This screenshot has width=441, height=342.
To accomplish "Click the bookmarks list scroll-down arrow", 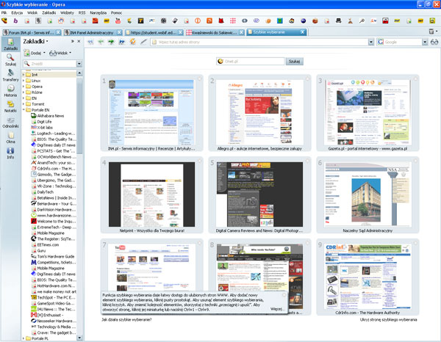I will [79, 338].
